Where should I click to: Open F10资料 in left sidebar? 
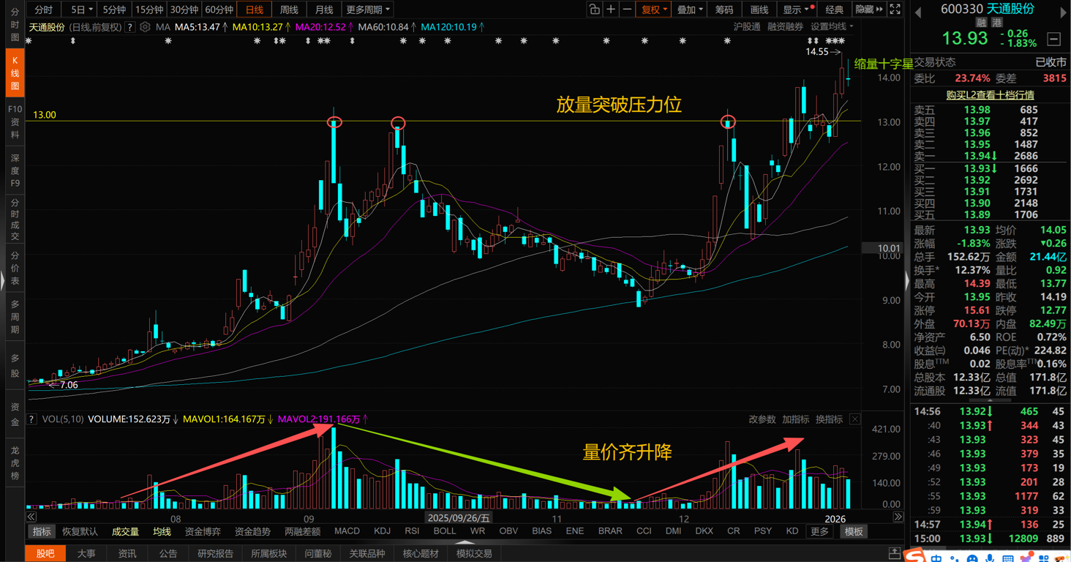coord(15,122)
